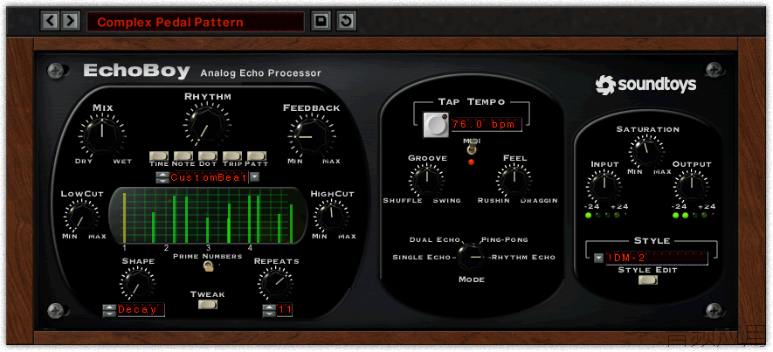
Task: Select Ping-Pong mode label
Action: [504, 239]
